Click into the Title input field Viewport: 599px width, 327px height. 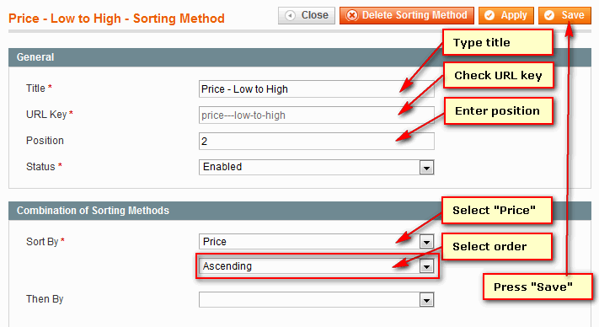pos(316,89)
